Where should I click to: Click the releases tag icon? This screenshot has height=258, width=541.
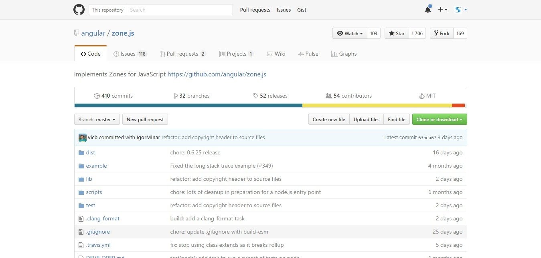[x=255, y=96]
